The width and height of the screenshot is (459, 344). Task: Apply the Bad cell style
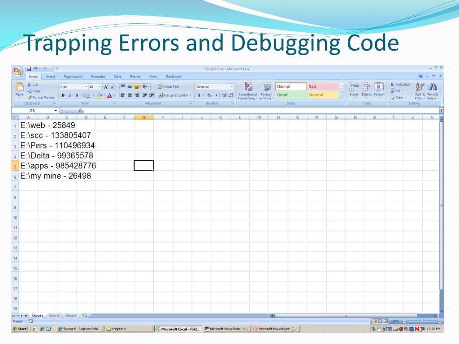323,86
